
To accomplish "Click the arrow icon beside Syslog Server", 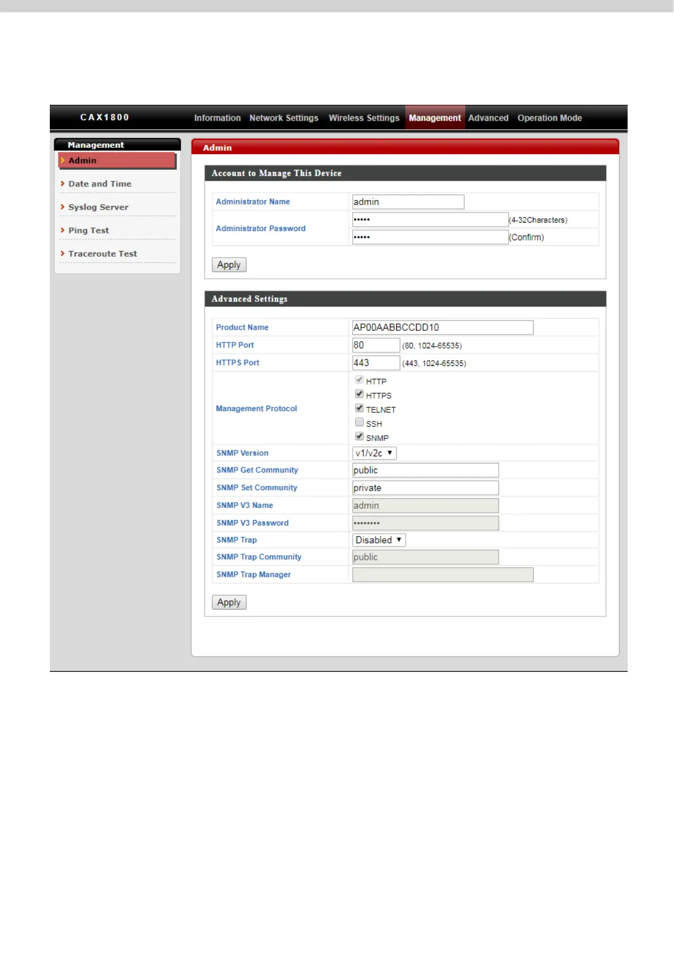I will [63, 207].
